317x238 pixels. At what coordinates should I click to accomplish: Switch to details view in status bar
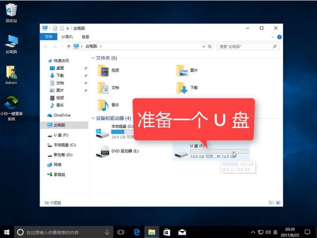(x=271, y=203)
